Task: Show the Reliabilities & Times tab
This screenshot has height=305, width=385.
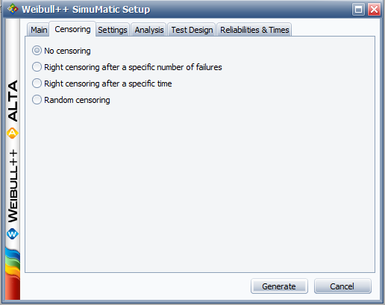Action: click(254, 30)
